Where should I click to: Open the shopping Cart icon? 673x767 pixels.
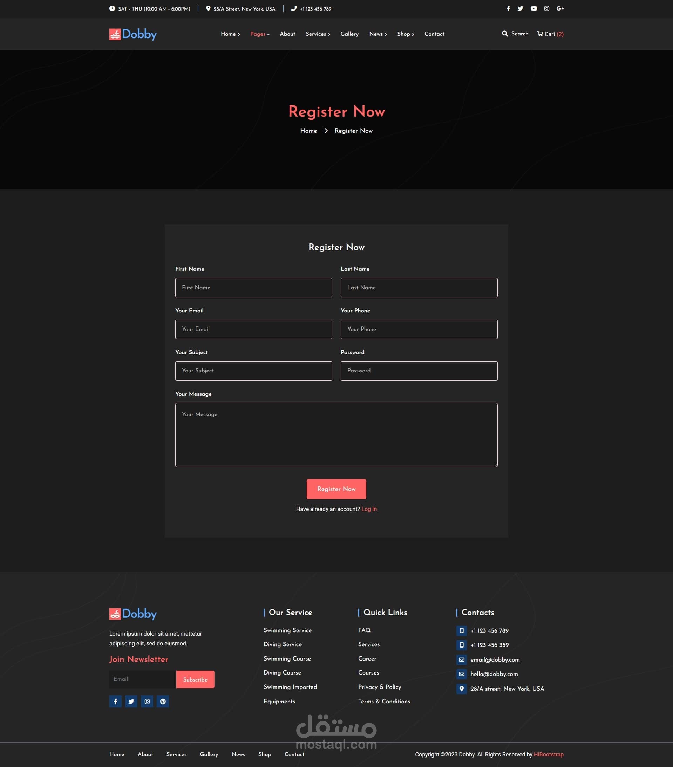click(x=540, y=34)
